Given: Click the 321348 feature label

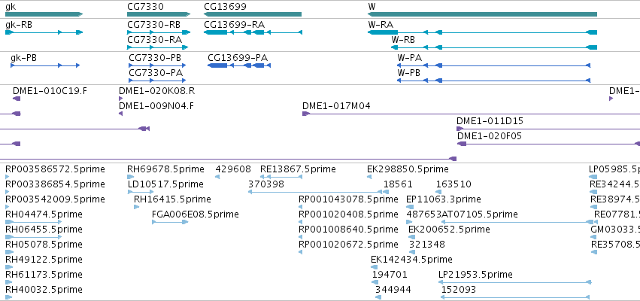Looking at the screenshot, I should [427, 245].
